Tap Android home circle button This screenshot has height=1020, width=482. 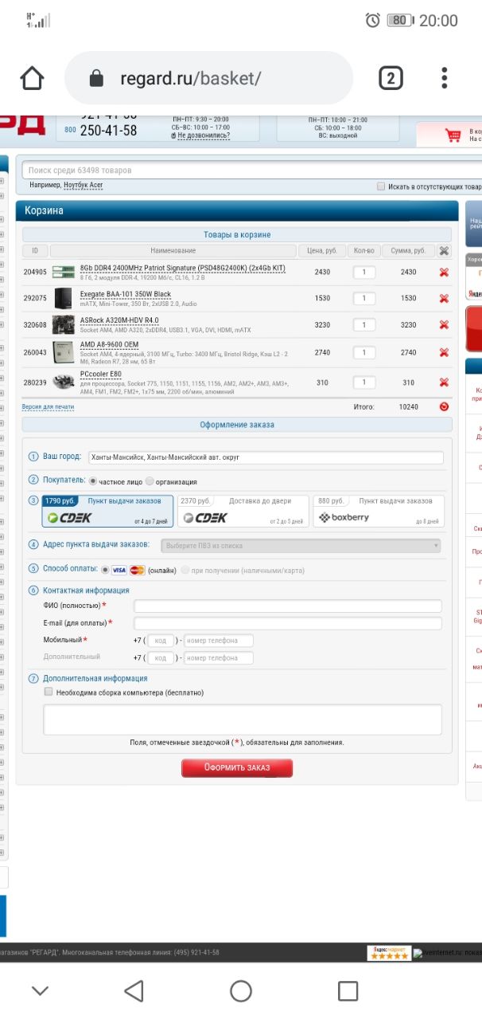coord(241,991)
